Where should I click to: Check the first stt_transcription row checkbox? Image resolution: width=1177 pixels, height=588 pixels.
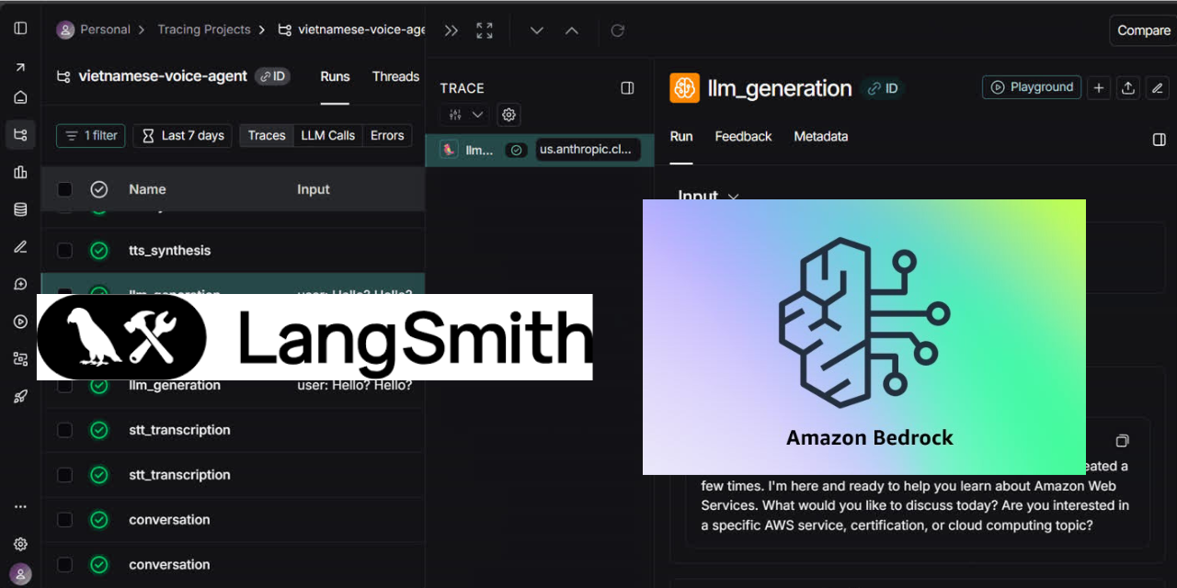(64, 430)
